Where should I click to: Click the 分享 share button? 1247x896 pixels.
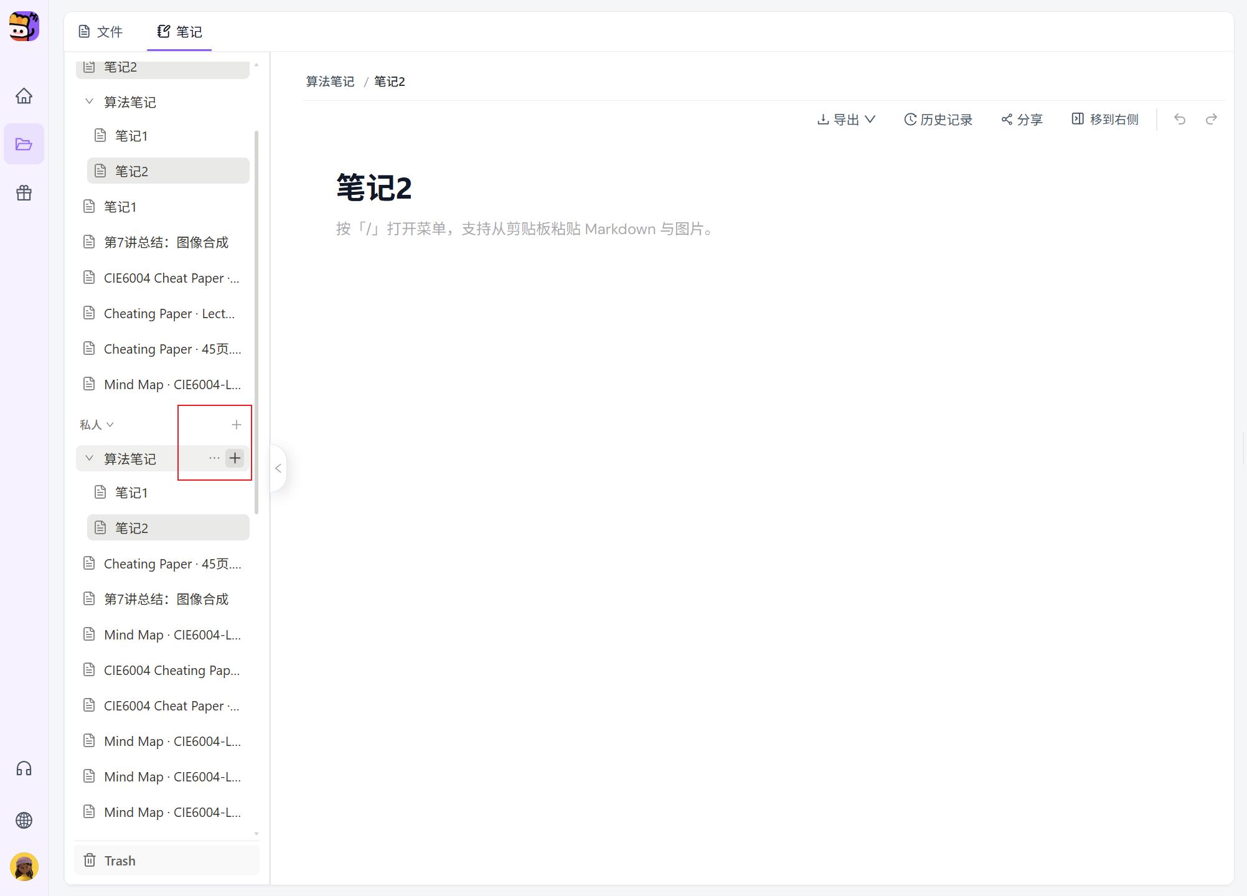1022,120
